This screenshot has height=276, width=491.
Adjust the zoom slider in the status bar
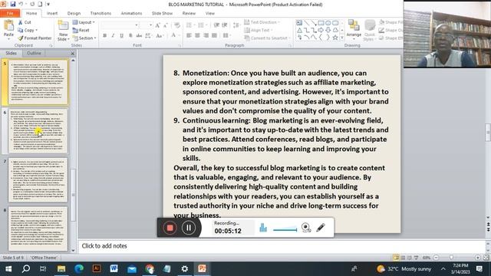(452, 258)
